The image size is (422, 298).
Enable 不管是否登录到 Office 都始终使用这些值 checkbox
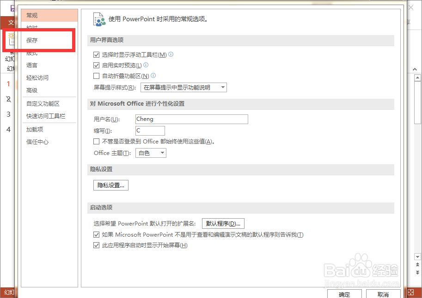[x=96, y=141]
